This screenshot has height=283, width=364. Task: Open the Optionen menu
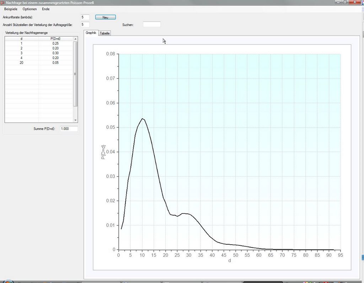[30, 9]
